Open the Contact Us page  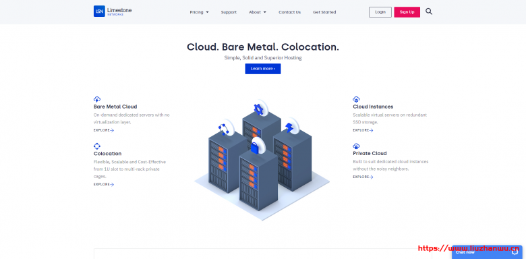coord(289,12)
